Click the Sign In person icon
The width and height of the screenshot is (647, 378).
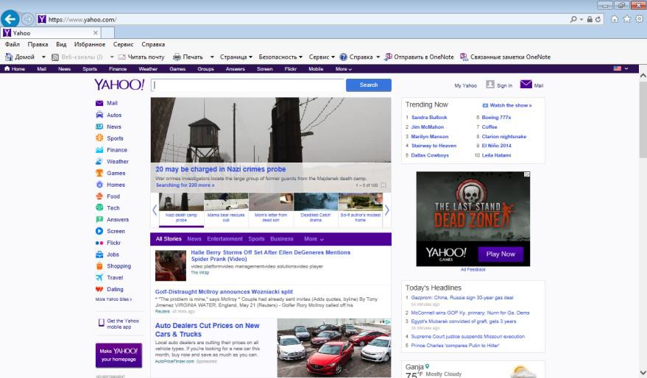tap(489, 84)
